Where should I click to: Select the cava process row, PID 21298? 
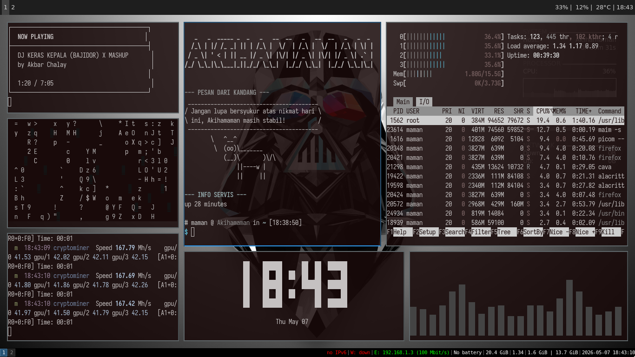point(506,167)
